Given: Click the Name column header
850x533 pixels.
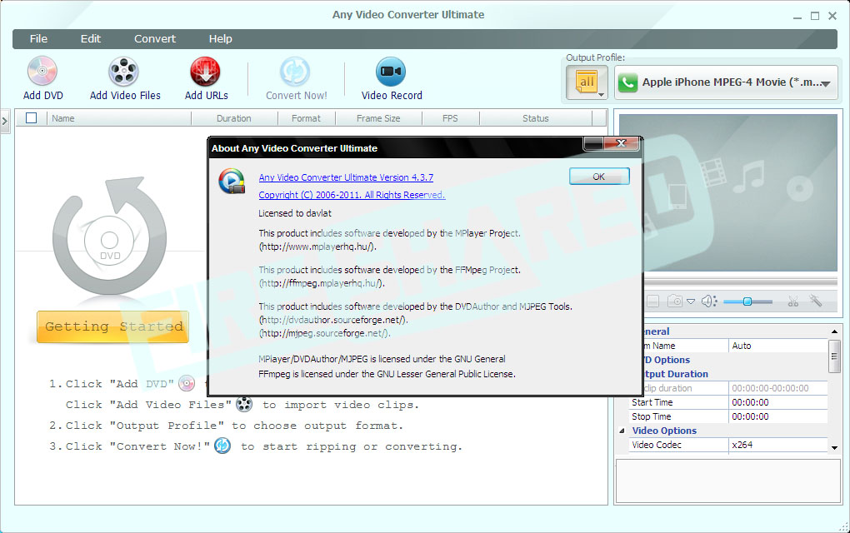Looking at the screenshot, I should coord(119,118).
